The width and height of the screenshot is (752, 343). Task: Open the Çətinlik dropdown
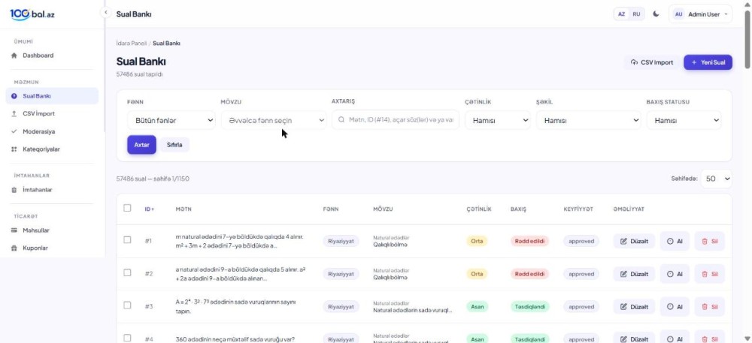click(498, 121)
